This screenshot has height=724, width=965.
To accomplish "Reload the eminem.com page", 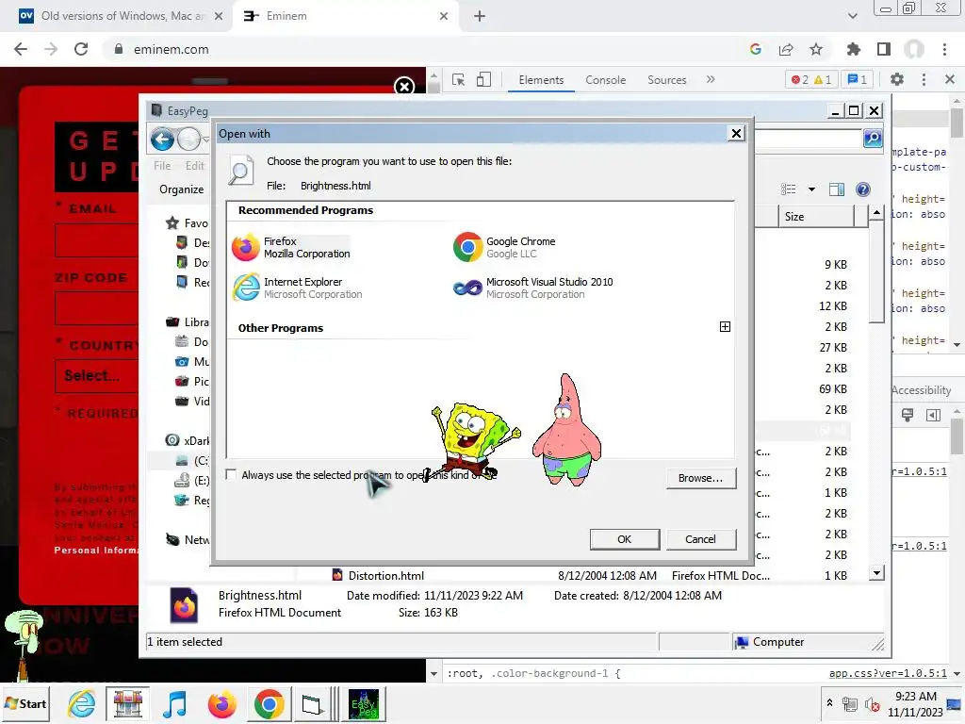I will coord(81,49).
